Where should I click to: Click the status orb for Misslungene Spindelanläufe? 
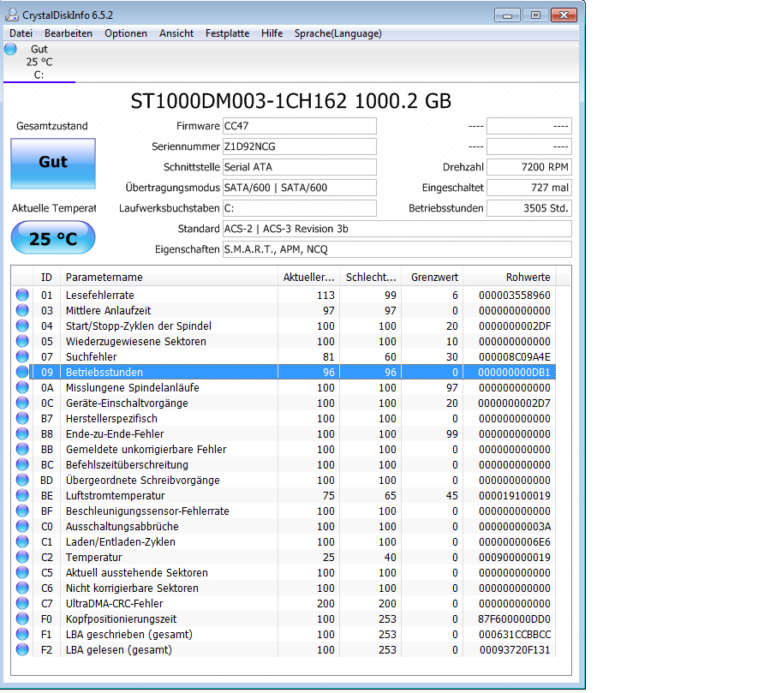[22, 388]
